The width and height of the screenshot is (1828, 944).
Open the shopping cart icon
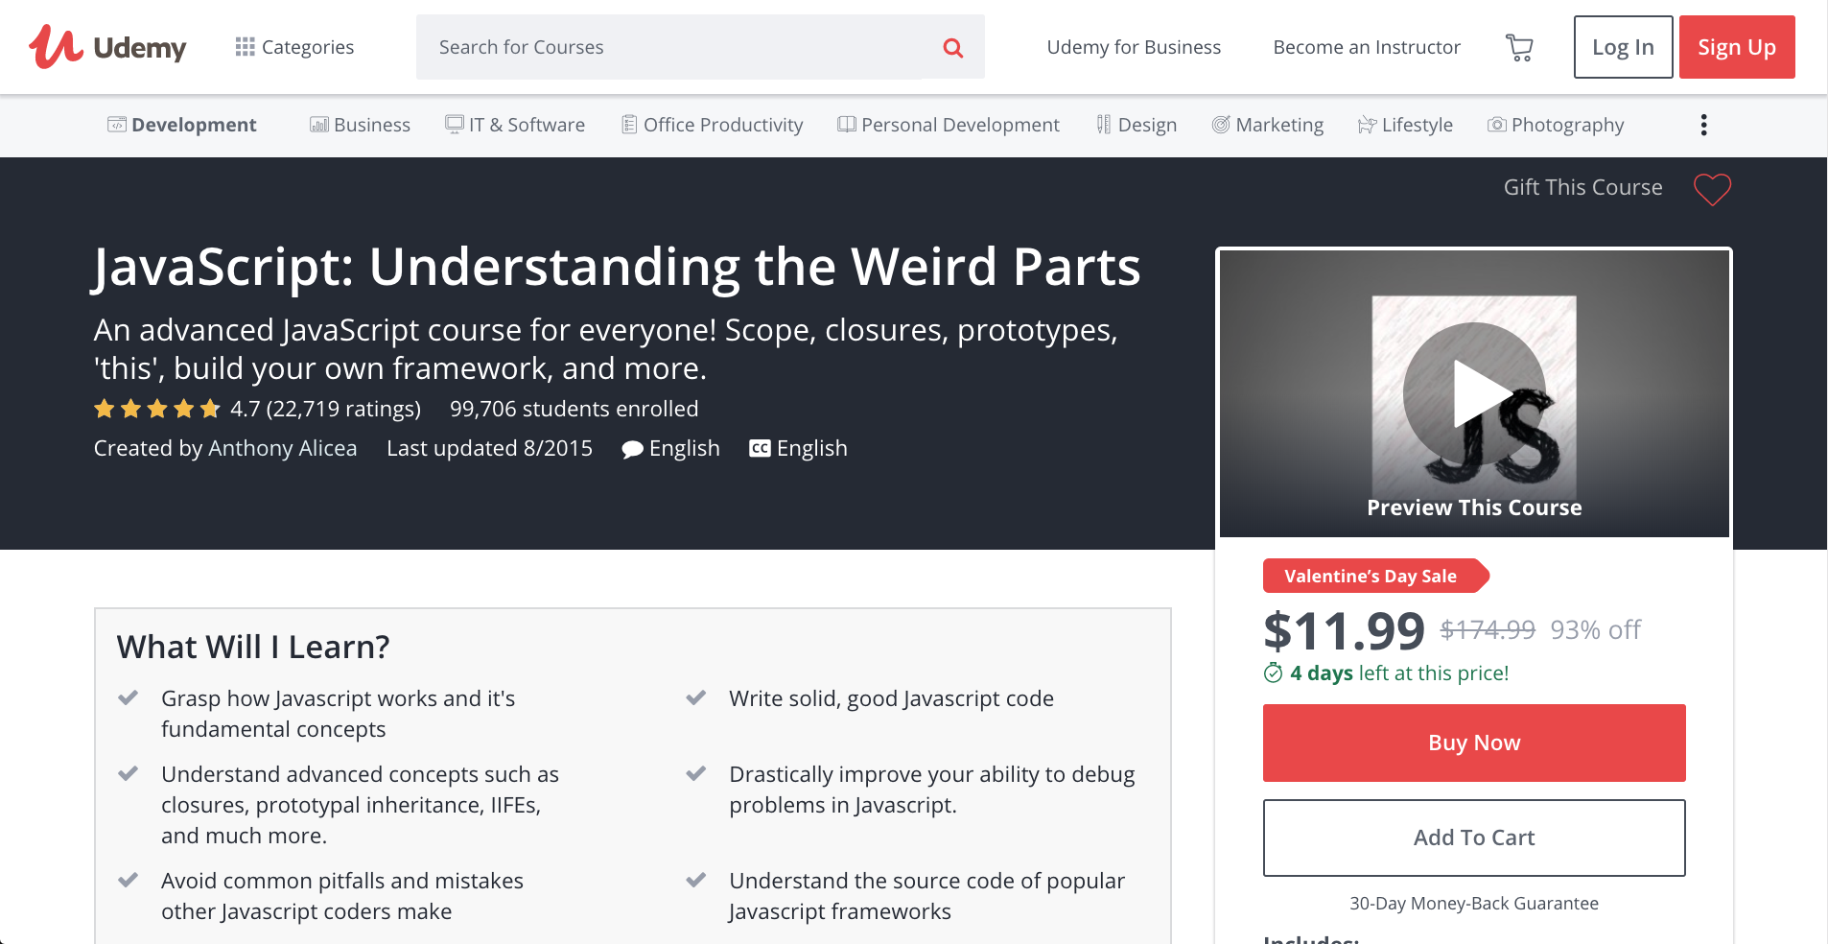pyautogui.click(x=1519, y=47)
